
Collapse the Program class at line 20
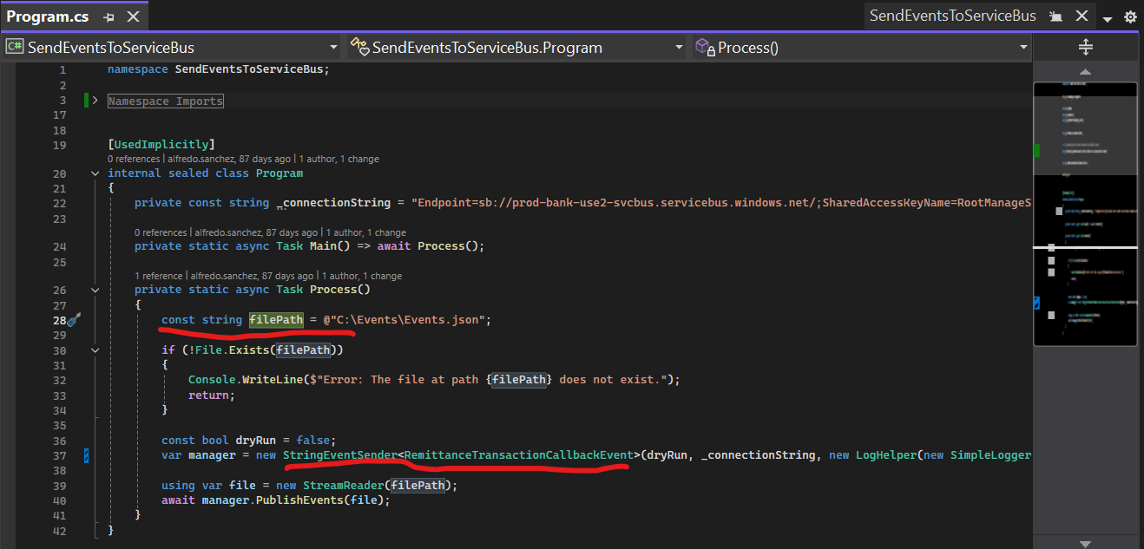point(95,173)
